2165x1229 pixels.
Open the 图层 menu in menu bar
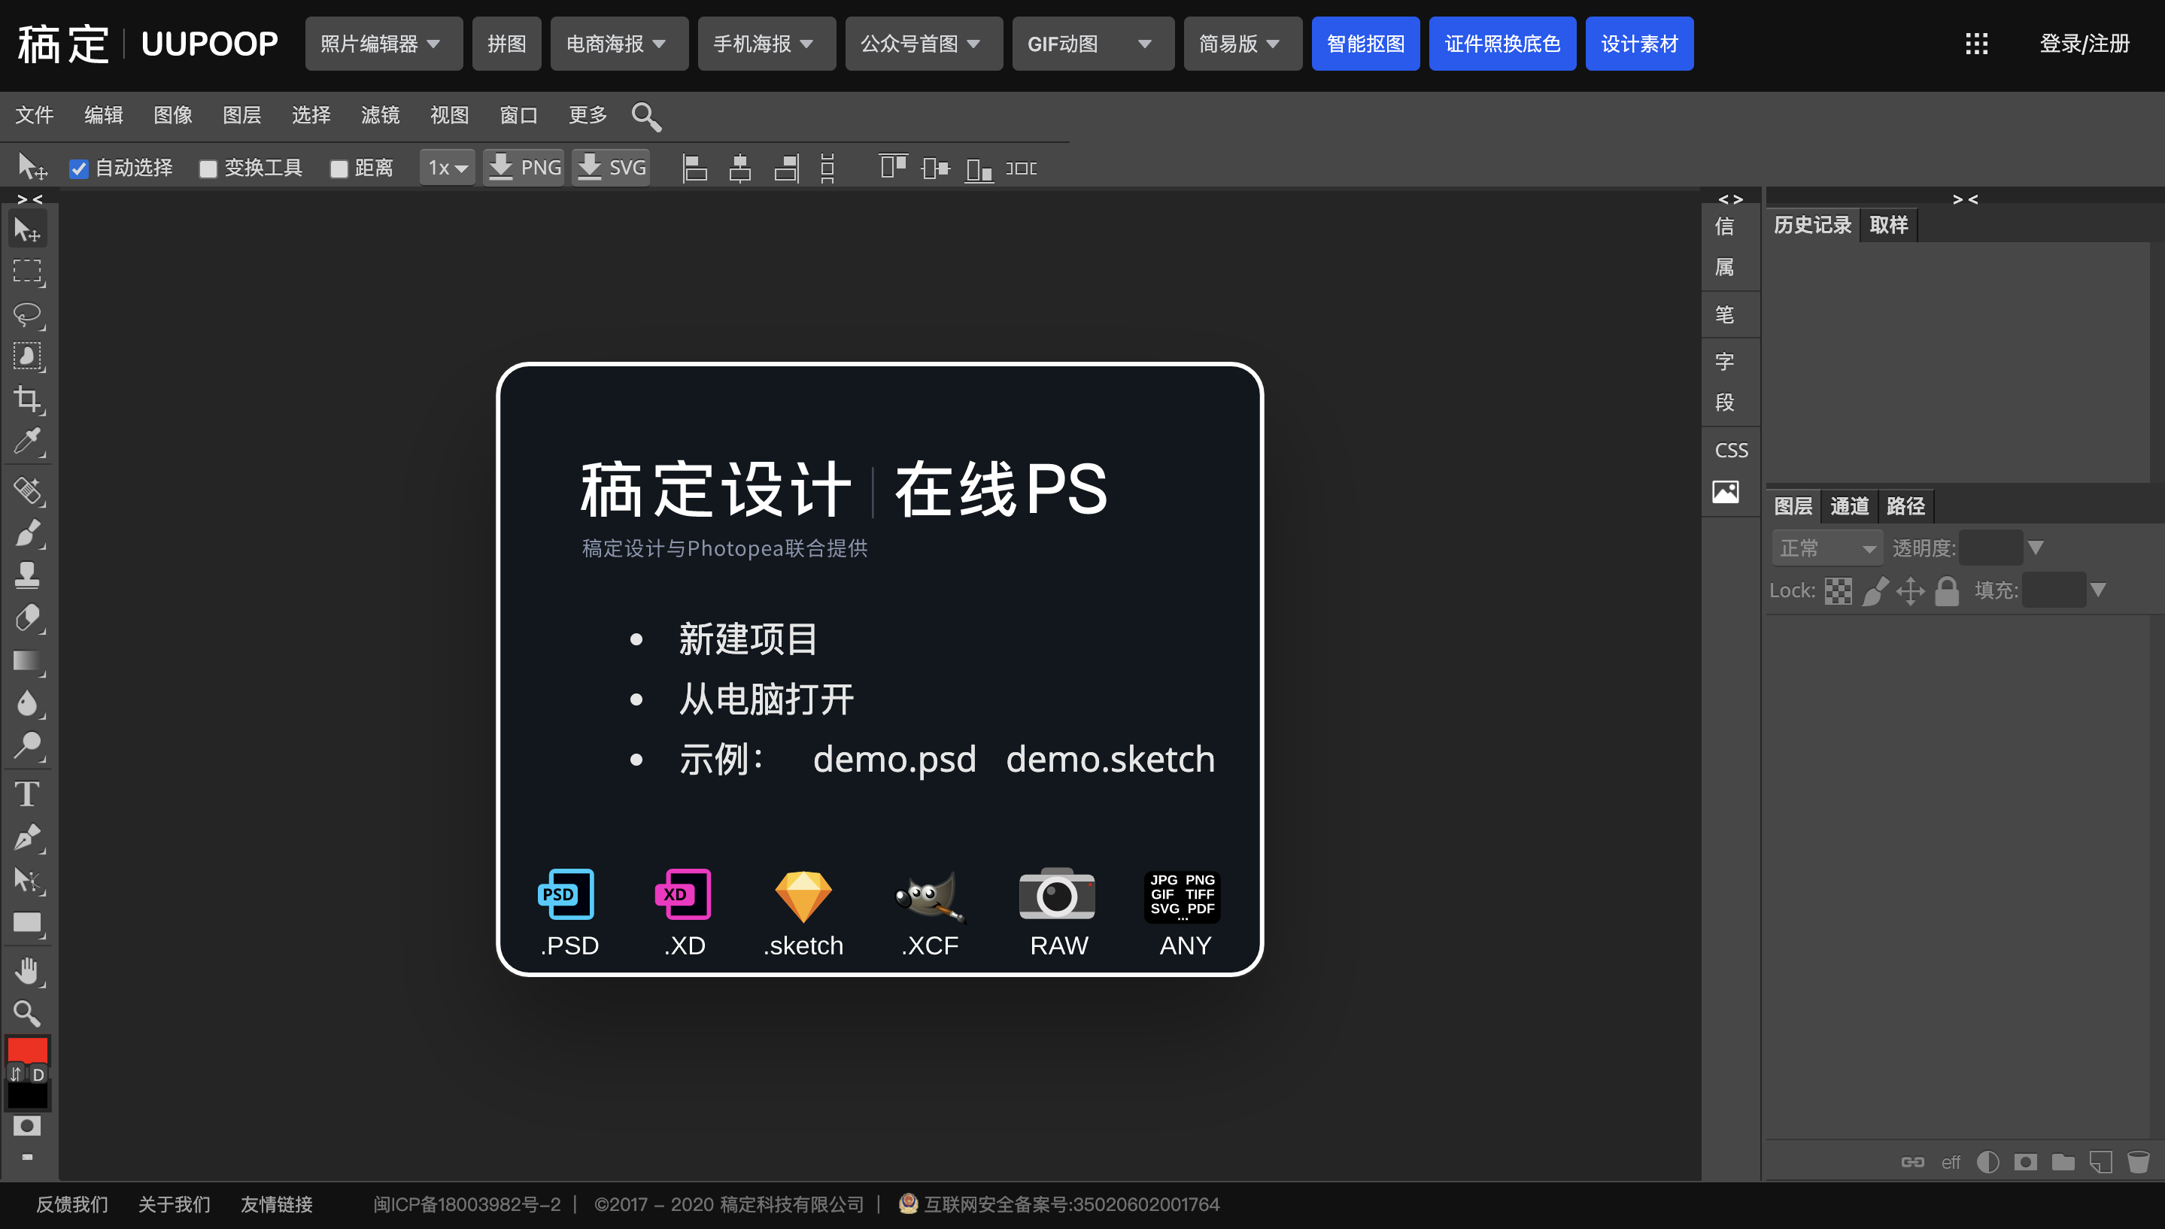241,116
